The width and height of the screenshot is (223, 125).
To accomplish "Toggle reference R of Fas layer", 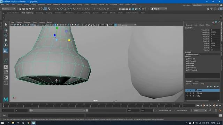I will click(193, 96).
